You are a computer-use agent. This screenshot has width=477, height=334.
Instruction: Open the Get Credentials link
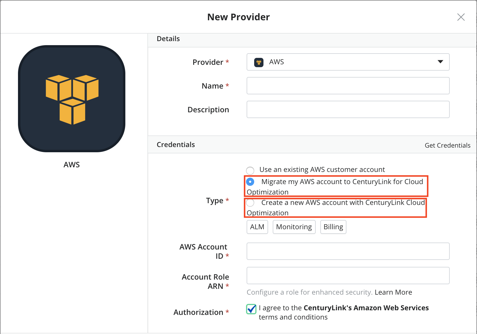[447, 145]
